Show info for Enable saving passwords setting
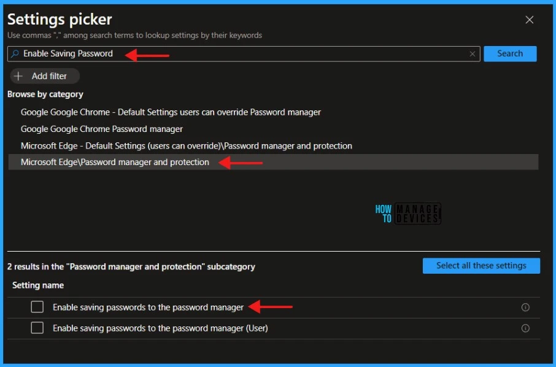Viewport: 556px width, 367px height. pos(525,307)
